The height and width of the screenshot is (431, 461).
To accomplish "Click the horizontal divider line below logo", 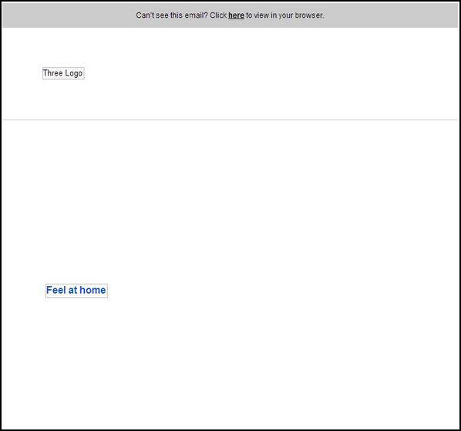I will coord(230,120).
